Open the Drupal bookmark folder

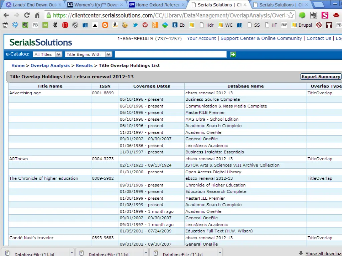(x=302, y=25)
